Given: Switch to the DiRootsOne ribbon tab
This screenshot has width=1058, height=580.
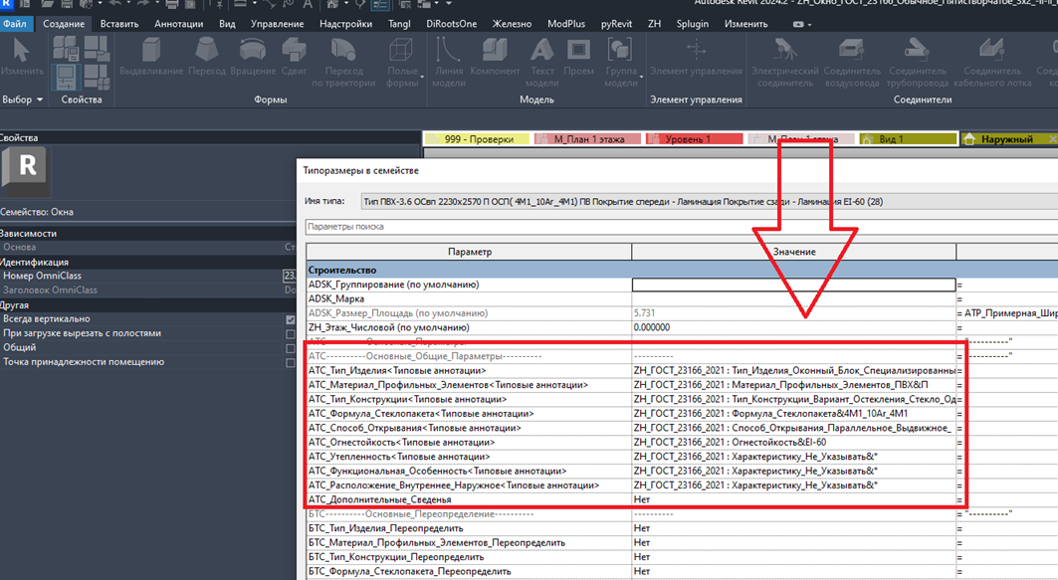Looking at the screenshot, I should 452,24.
